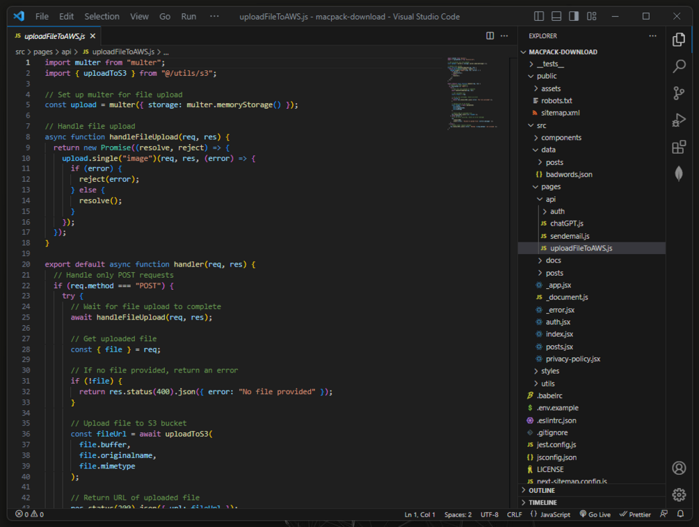Open the Extensions view
The height and width of the screenshot is (527, 699).
(x=679, y=147)
